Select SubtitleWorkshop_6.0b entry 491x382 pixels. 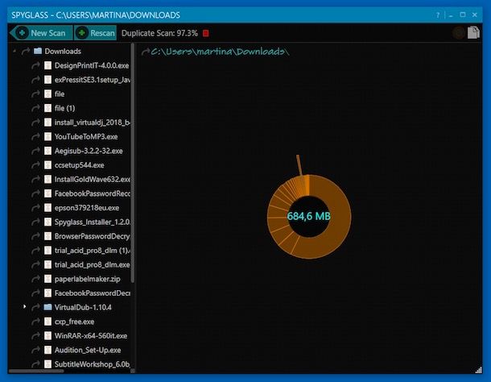click(x=93, y=364)
